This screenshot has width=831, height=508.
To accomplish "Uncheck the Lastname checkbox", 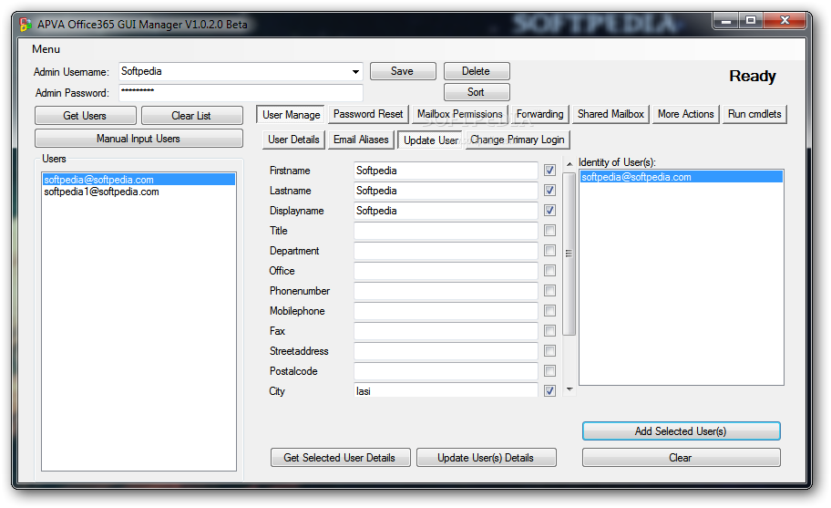I will pos(549,191).
